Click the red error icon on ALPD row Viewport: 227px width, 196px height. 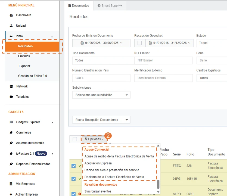[80, 194]
